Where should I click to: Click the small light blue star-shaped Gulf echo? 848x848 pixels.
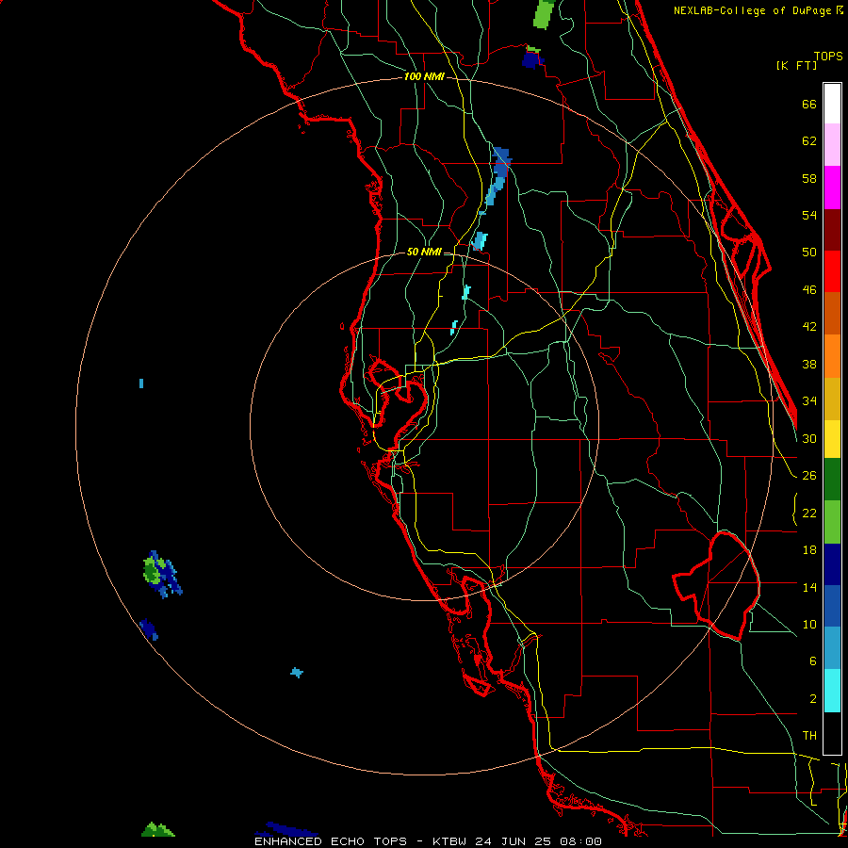[297, 672]
